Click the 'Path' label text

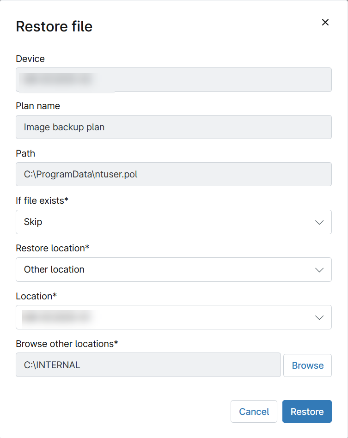click(x=25, y=153)
